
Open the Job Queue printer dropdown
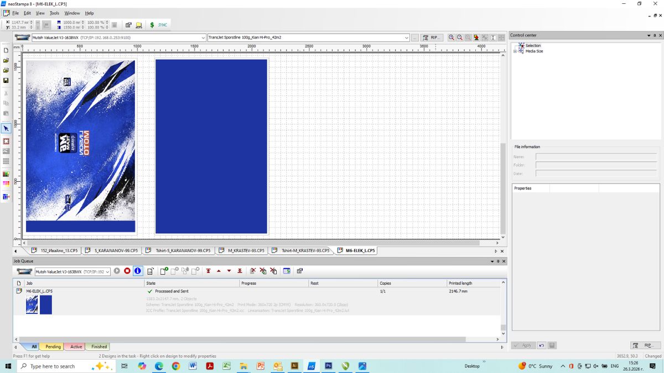pyautogui.click(x=72, y=271)
